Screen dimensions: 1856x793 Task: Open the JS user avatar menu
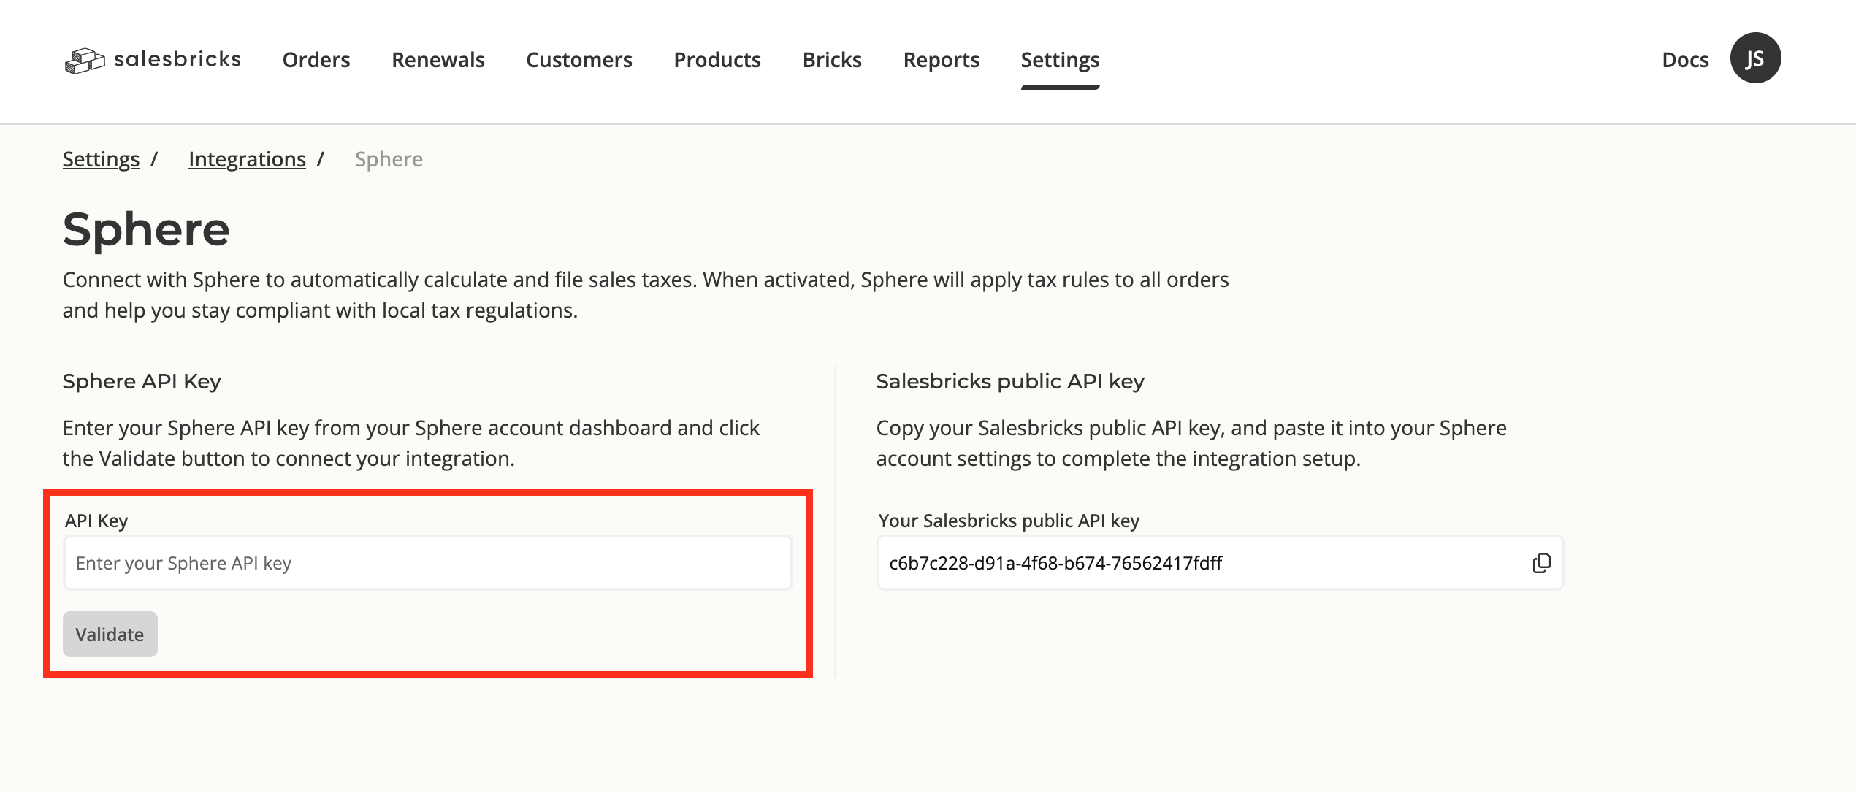(1754, 58)
